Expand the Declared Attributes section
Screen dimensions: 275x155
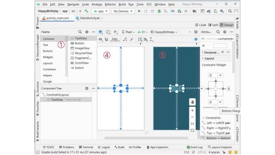coord(203,52)
